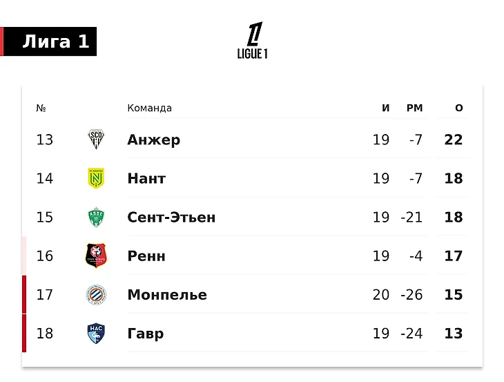Open the Гавр team link

click(145, 334)
